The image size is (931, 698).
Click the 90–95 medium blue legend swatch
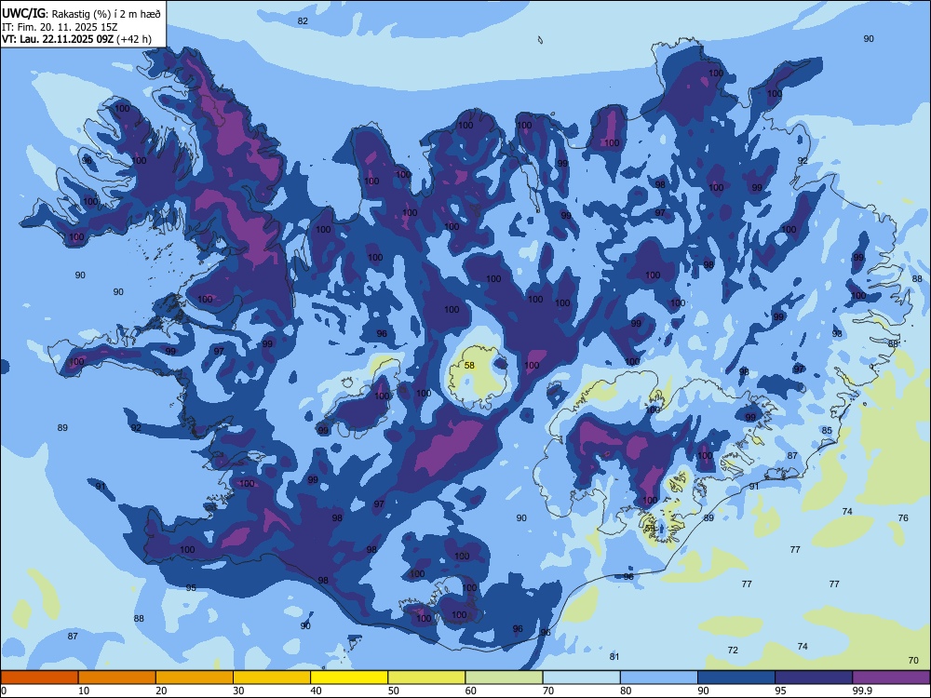point(736,678)
